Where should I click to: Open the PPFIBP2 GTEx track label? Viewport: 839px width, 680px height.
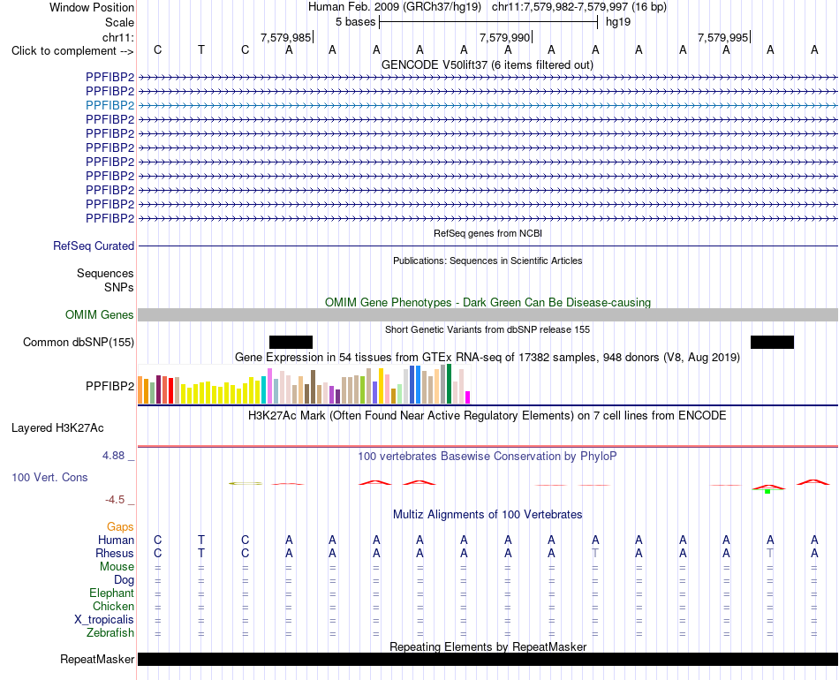[x=110, y=386]
